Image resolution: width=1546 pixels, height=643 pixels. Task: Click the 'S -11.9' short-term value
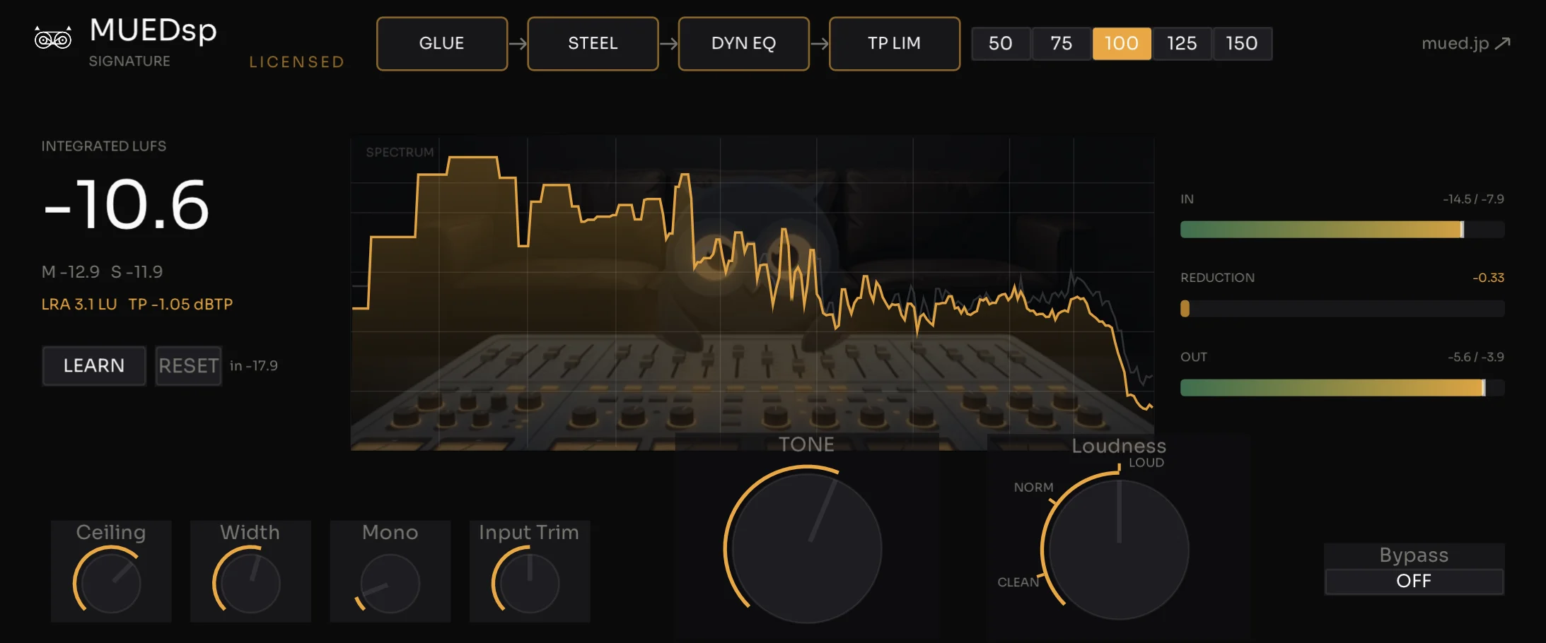pyautogui.click(x=137, y=272)
